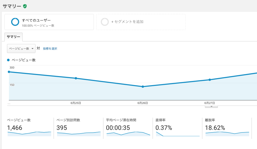Select the 平均ページ滞在時間 metric sparkline
257x149 pixels.
pos(128,134)
